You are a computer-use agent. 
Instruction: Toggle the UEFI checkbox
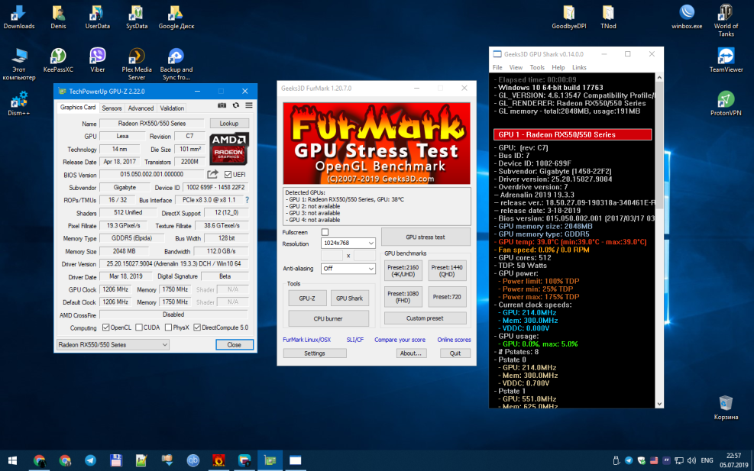click(x=228, y=174)
